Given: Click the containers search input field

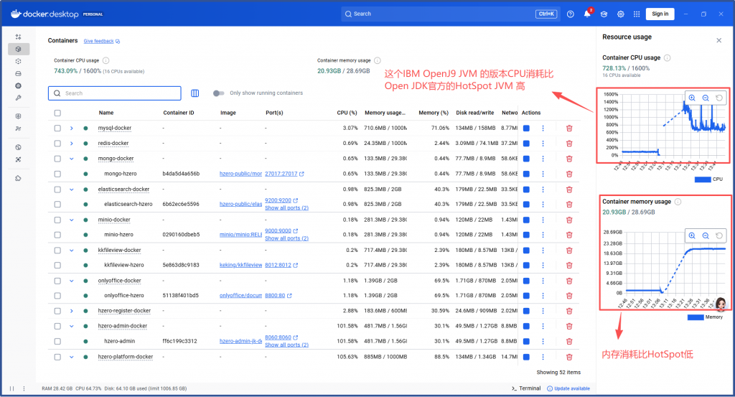Looking at the screenshot, I should click(x=118, y=93).
